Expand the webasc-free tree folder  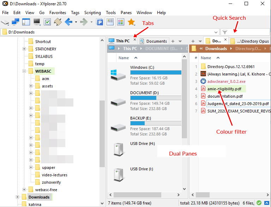click(24, 190)
